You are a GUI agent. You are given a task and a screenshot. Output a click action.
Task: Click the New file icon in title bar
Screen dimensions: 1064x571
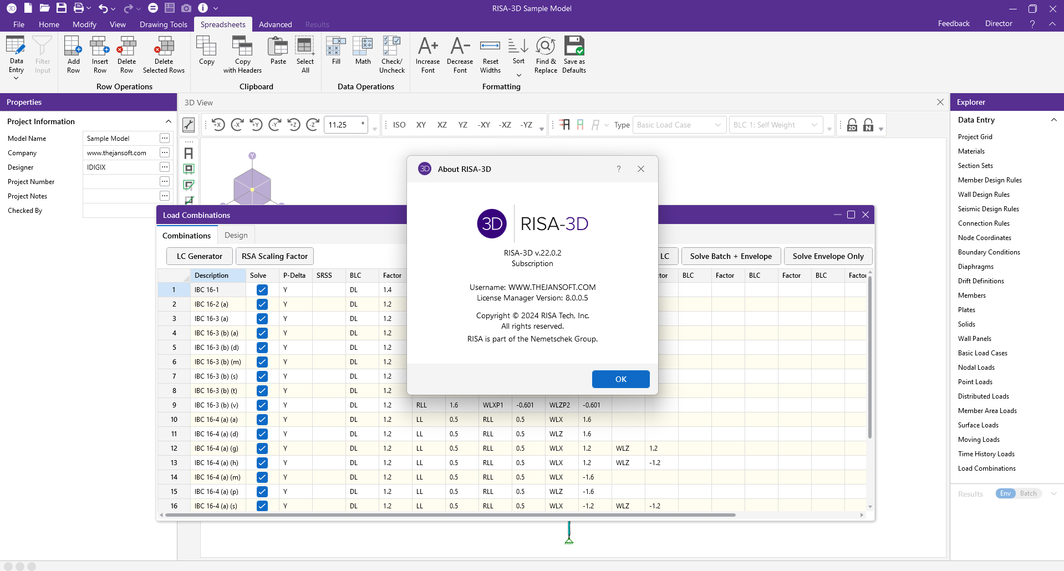point(28,8)
